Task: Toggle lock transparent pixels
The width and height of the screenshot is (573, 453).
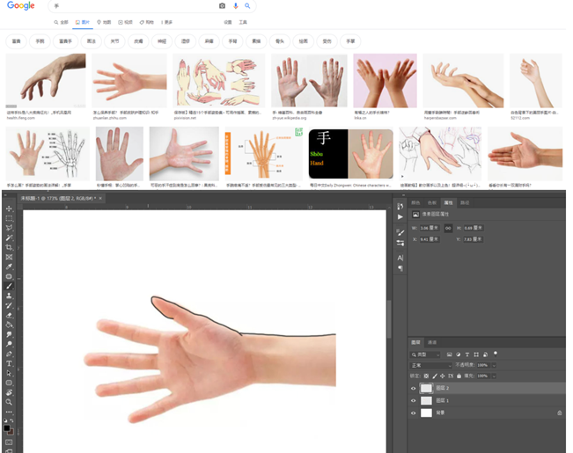Action: [x=426, y=376]
